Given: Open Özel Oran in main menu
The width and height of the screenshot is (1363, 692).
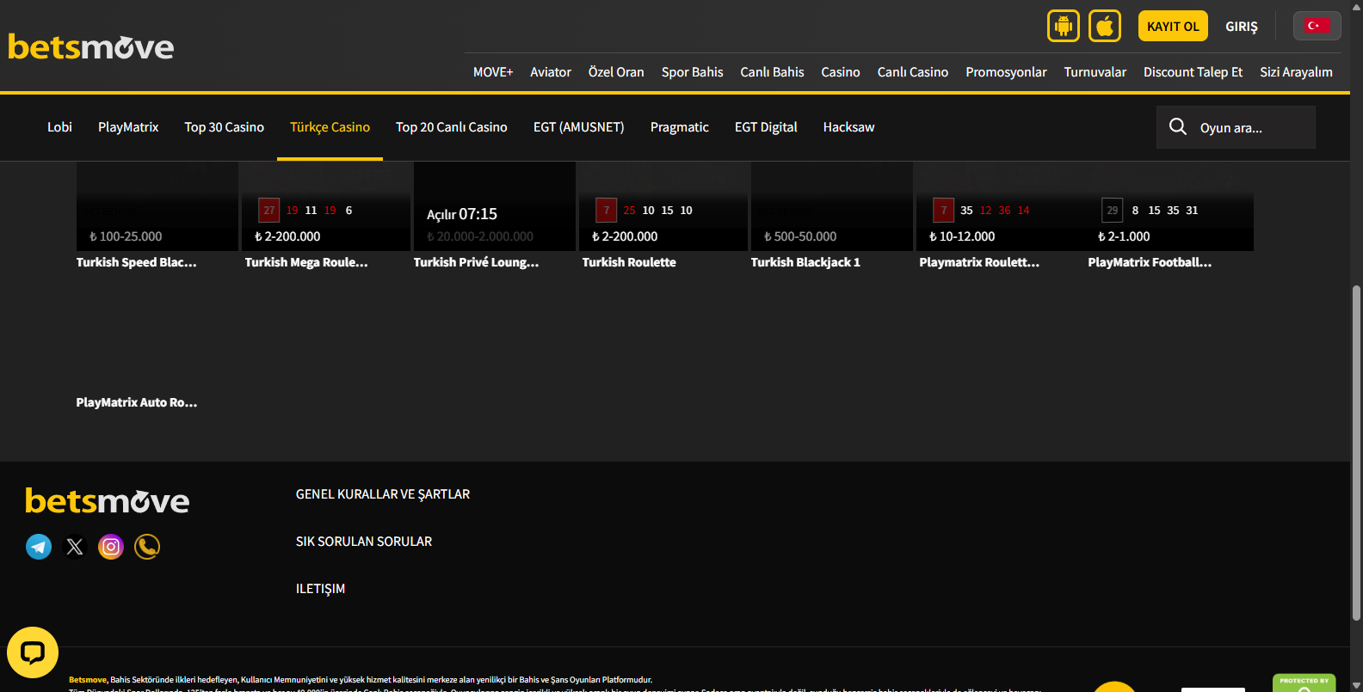Looking at the screenshot, I should click(x=616, y=72).
